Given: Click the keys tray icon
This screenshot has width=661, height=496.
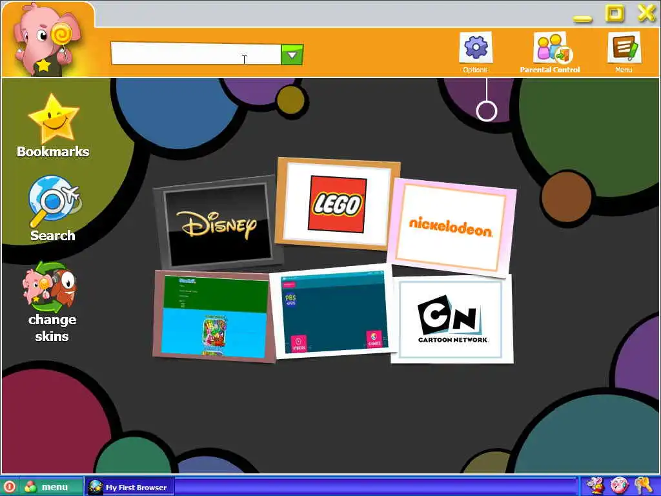Looking at the screenshot, I should tap(644, 486).
